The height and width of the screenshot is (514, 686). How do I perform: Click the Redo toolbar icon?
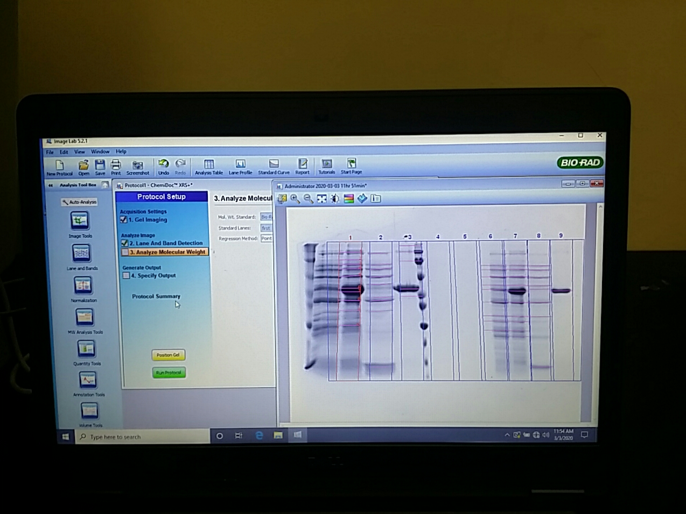point(180,163)
